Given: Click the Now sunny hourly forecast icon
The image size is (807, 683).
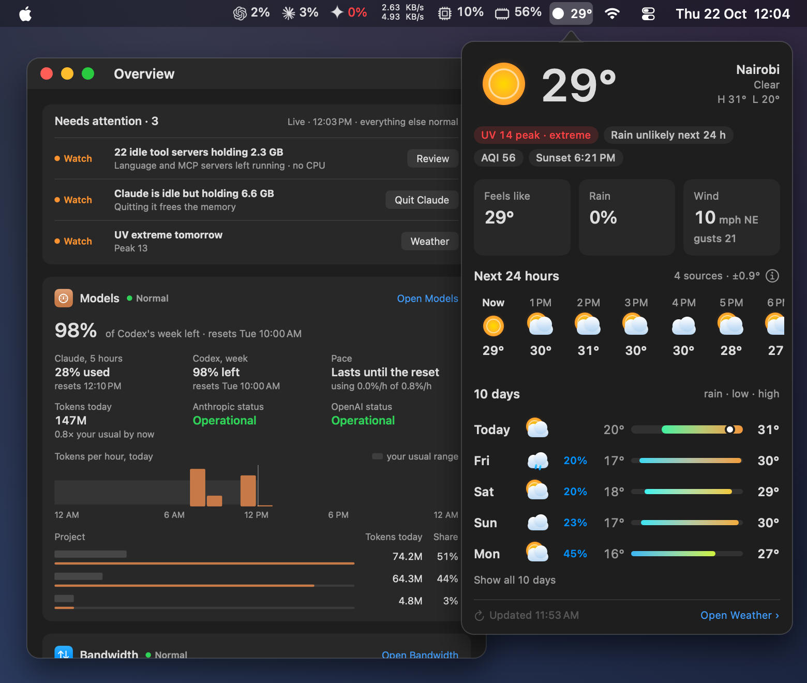Looking at the screenshot, I should pyautogui.click(x=494, y=326).
